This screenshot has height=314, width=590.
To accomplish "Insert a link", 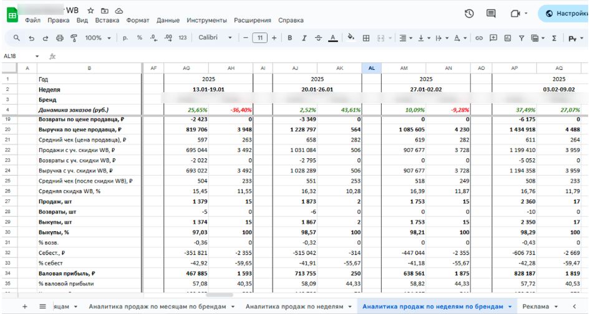I will [x=478, y=37].
